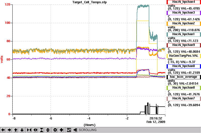The image size is (201, 133).
Task: Click the value text VAL=45.4785
Action: coord(190,9)
